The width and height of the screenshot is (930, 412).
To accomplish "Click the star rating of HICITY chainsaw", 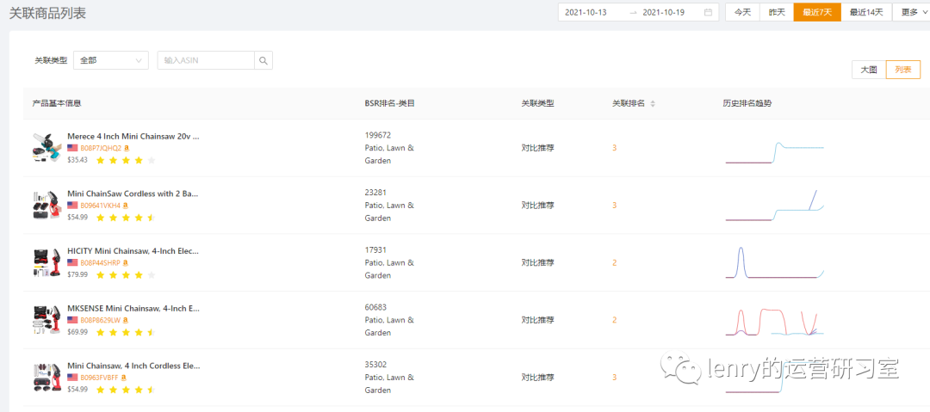I will coord(125,275).
